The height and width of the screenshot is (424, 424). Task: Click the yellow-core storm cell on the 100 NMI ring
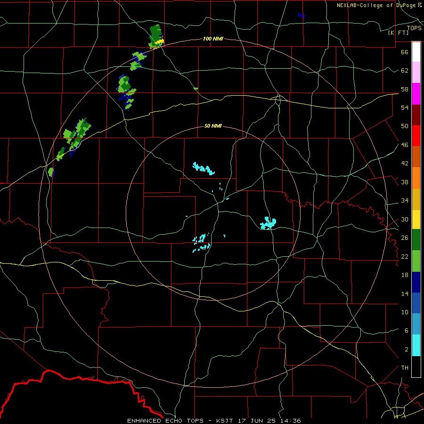156,37
